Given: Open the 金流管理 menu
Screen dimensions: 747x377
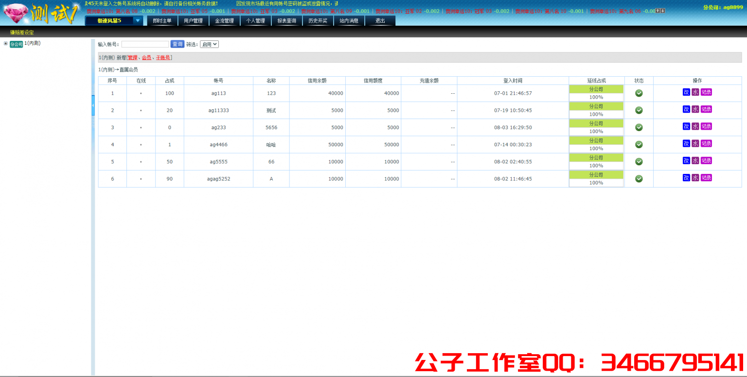Looking at the screenshot, I should (224, 20).
